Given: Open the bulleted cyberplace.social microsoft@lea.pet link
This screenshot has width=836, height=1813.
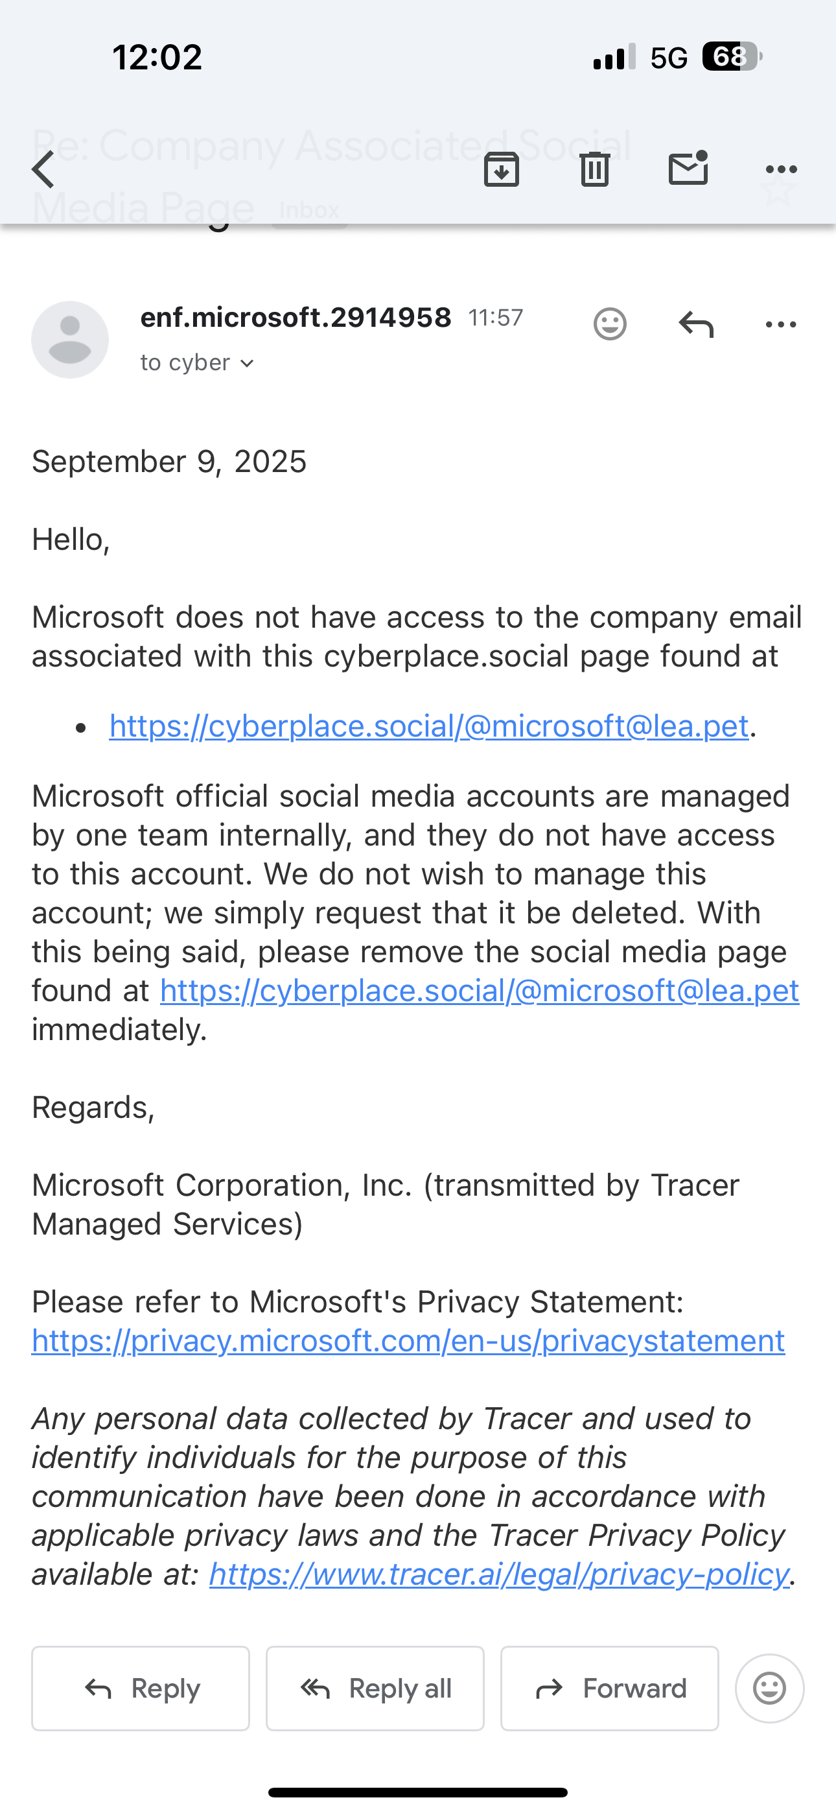Looking at the screenshot, I should pyautogui.click(x=428, y=726).
